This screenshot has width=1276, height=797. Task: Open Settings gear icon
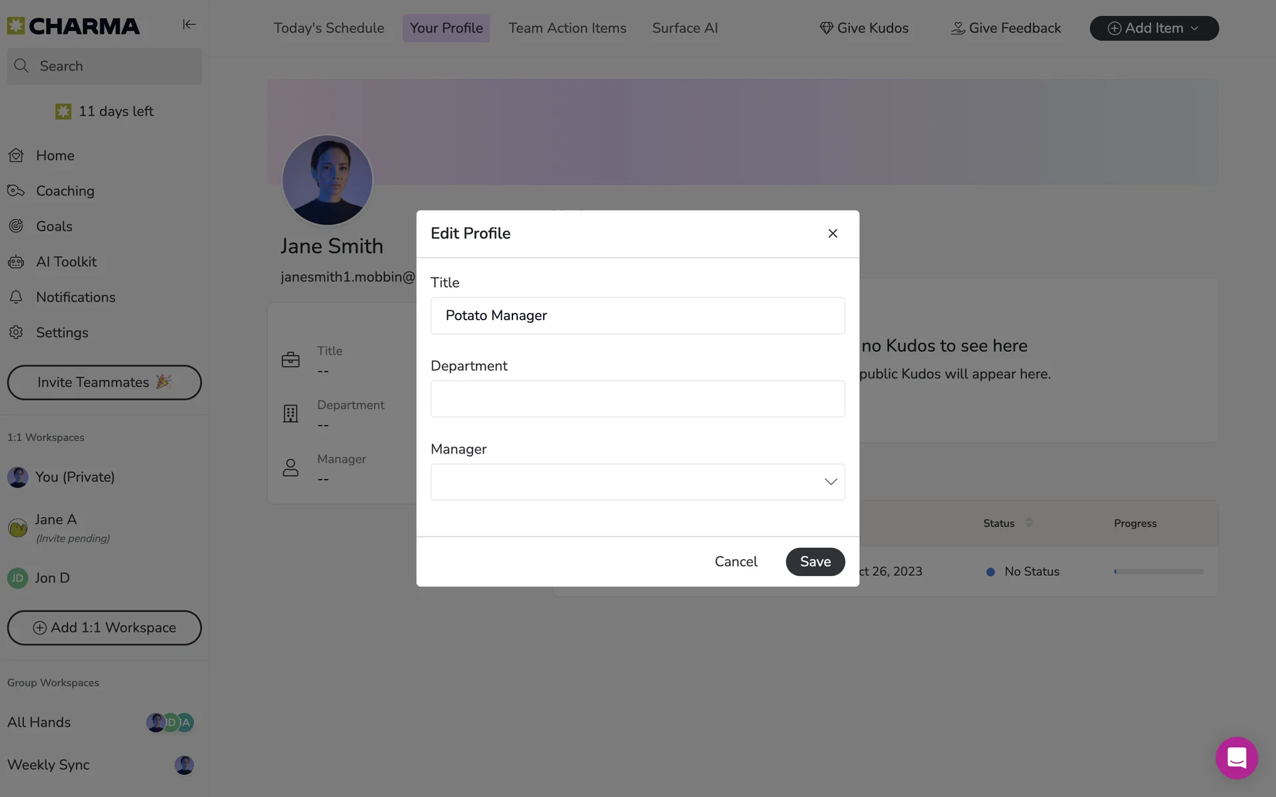tap(16, 332)
